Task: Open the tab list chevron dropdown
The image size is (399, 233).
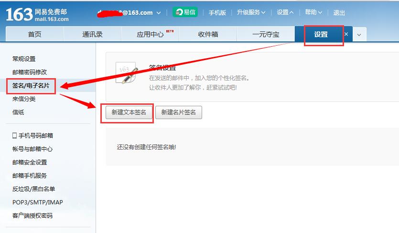Action: [359, 34]
